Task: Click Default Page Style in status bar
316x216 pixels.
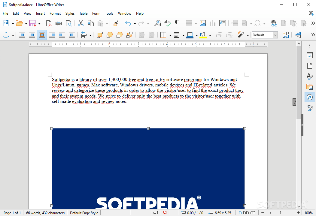Action: (x=84, y=213)
